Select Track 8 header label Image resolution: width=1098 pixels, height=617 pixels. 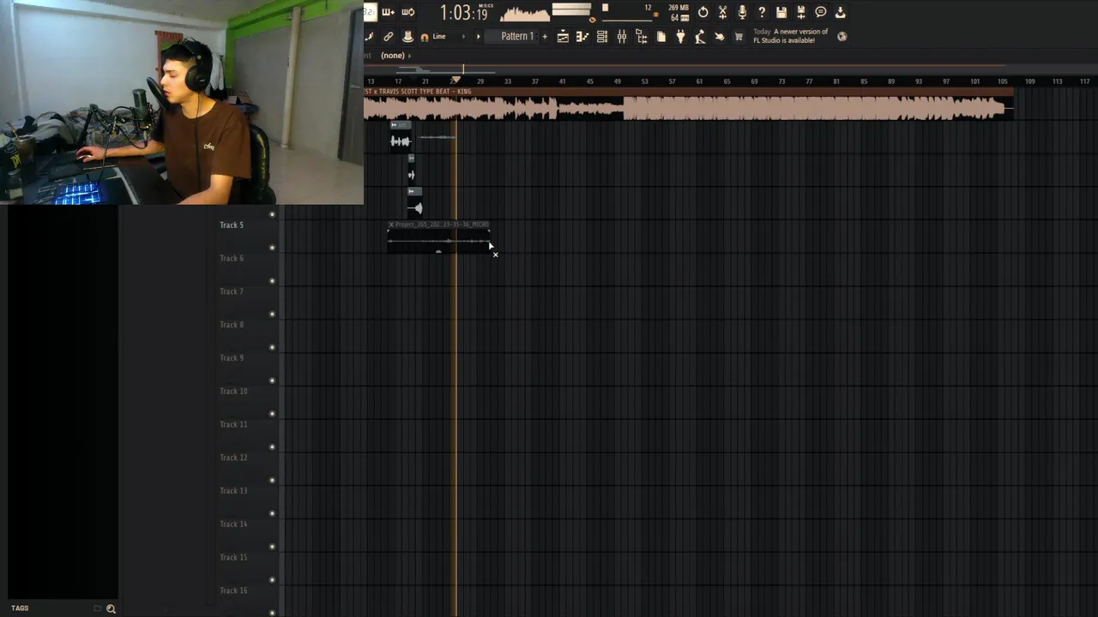(232, 325)
